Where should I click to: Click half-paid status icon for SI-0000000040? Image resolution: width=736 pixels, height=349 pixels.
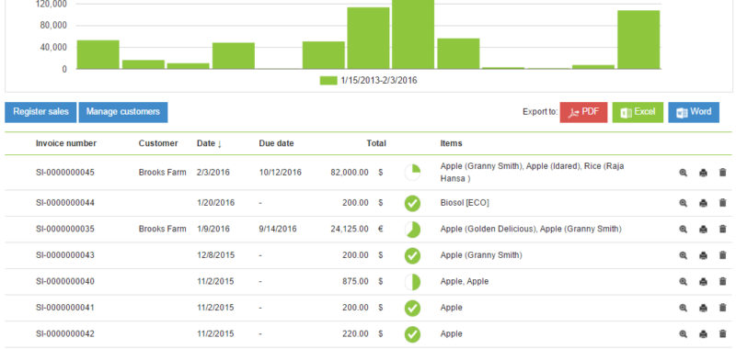[x=412, y=282]
